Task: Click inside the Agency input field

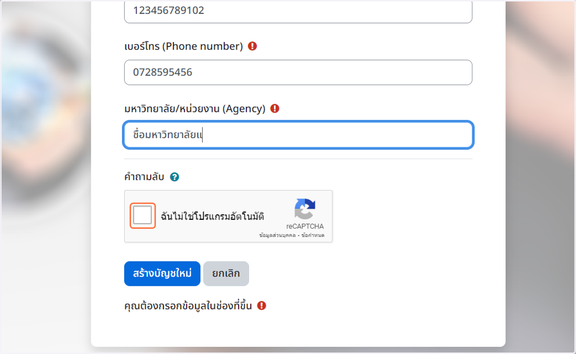Action: pyautogui.click(x=298, y=135)
